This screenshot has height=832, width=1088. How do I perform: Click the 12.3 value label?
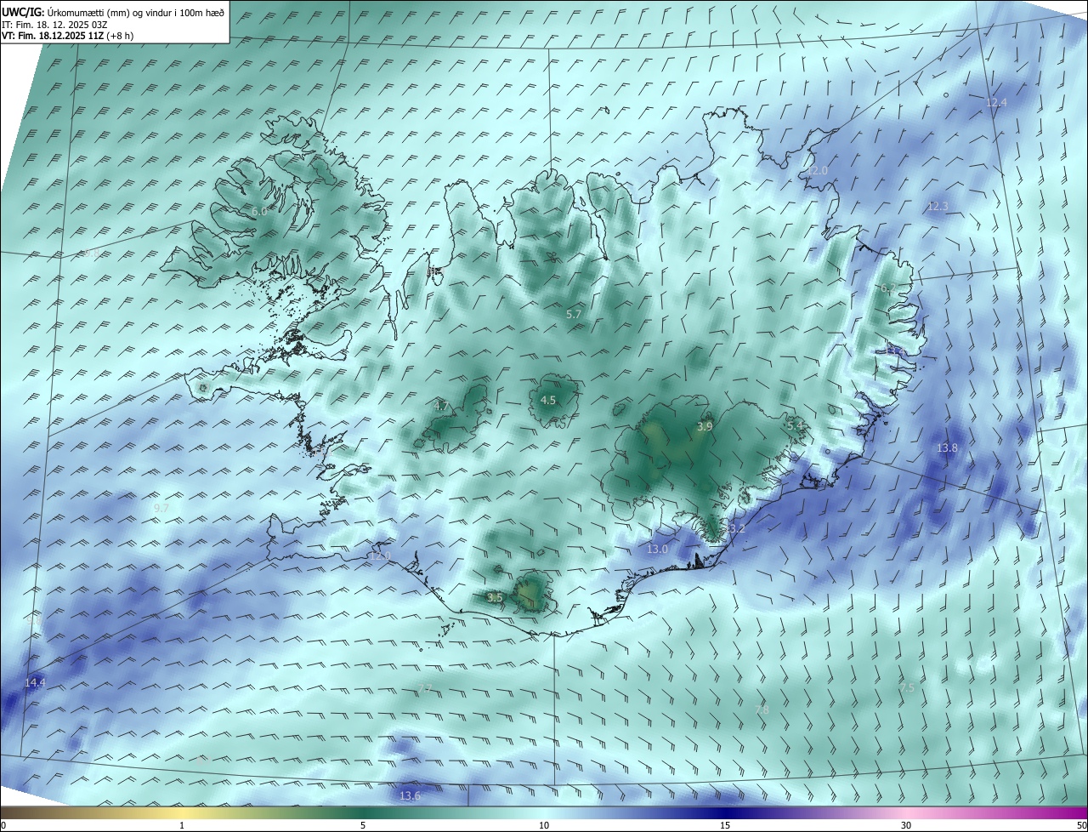[938, 206]
